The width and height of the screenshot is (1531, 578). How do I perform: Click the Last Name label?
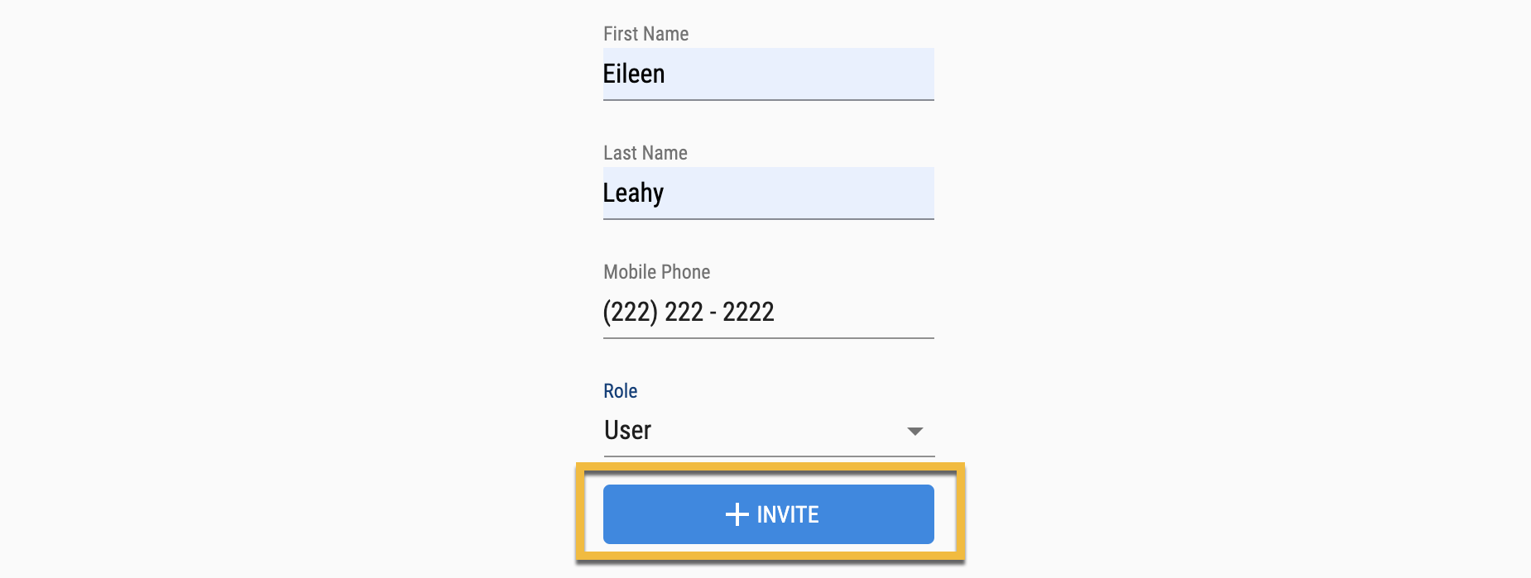pyautogui.click(x=646, y=153)
